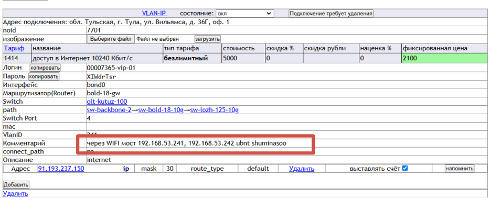Image resolution: width=491 pixels, height=198 pixels.
Task: Expand the состояние dropdown showing вкл
Action: pos(245,14)
